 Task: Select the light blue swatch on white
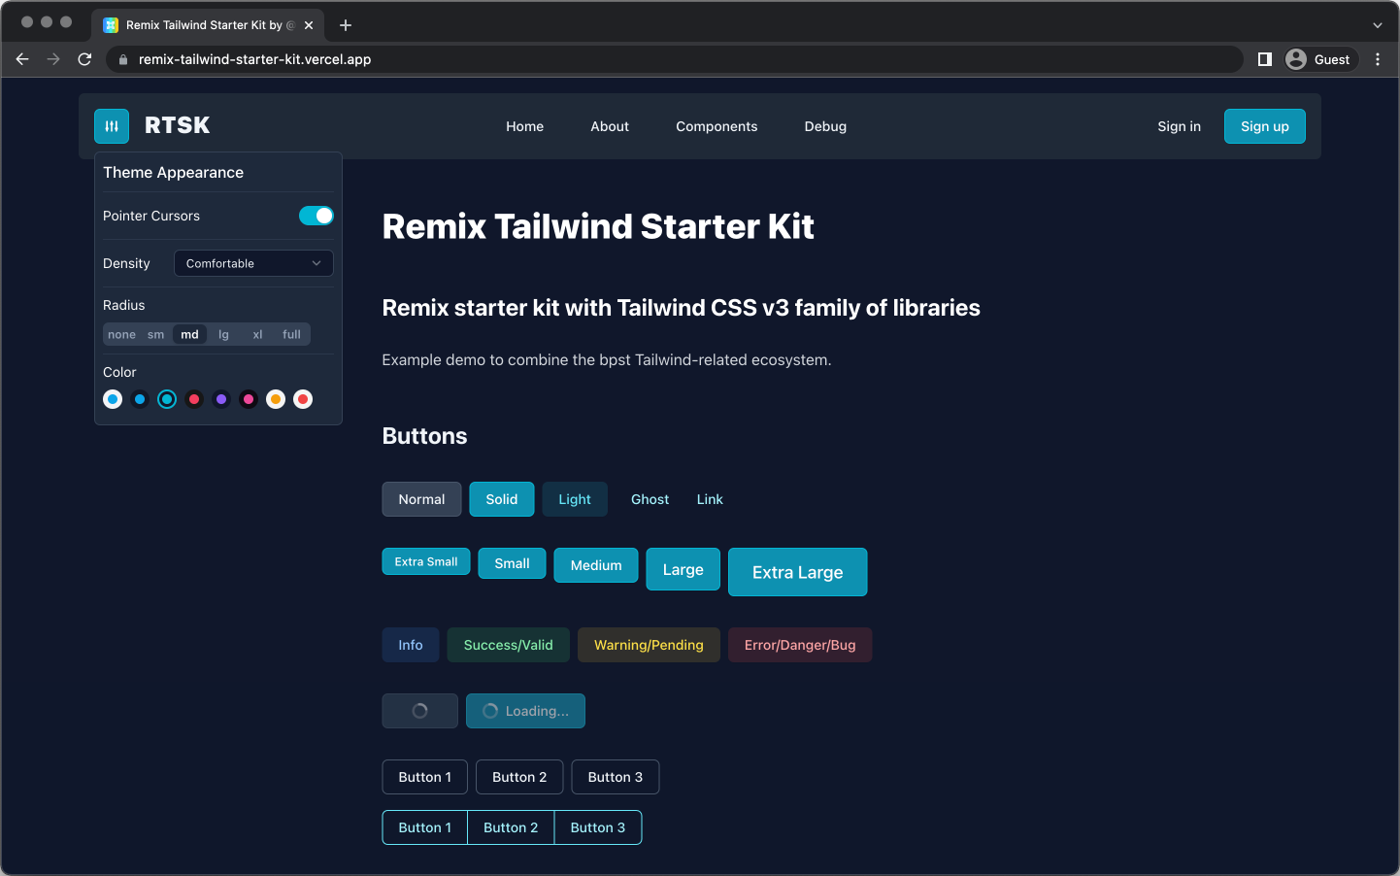(113, 399)
